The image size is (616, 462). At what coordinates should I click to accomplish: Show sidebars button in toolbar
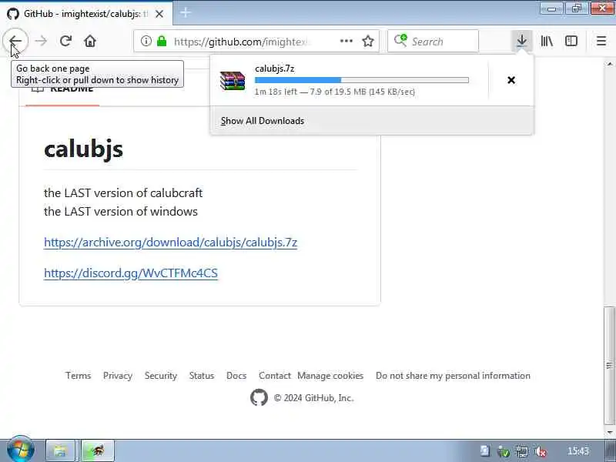coord(571,41)
